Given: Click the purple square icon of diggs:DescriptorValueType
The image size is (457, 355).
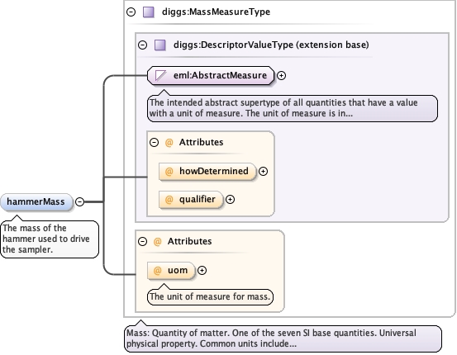Looking at the screenshot, I should 160,45.
